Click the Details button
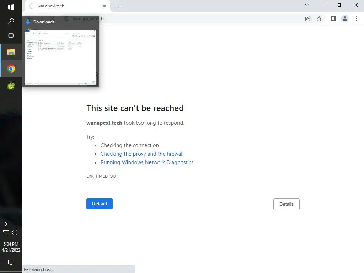 [x=287, y=204]
